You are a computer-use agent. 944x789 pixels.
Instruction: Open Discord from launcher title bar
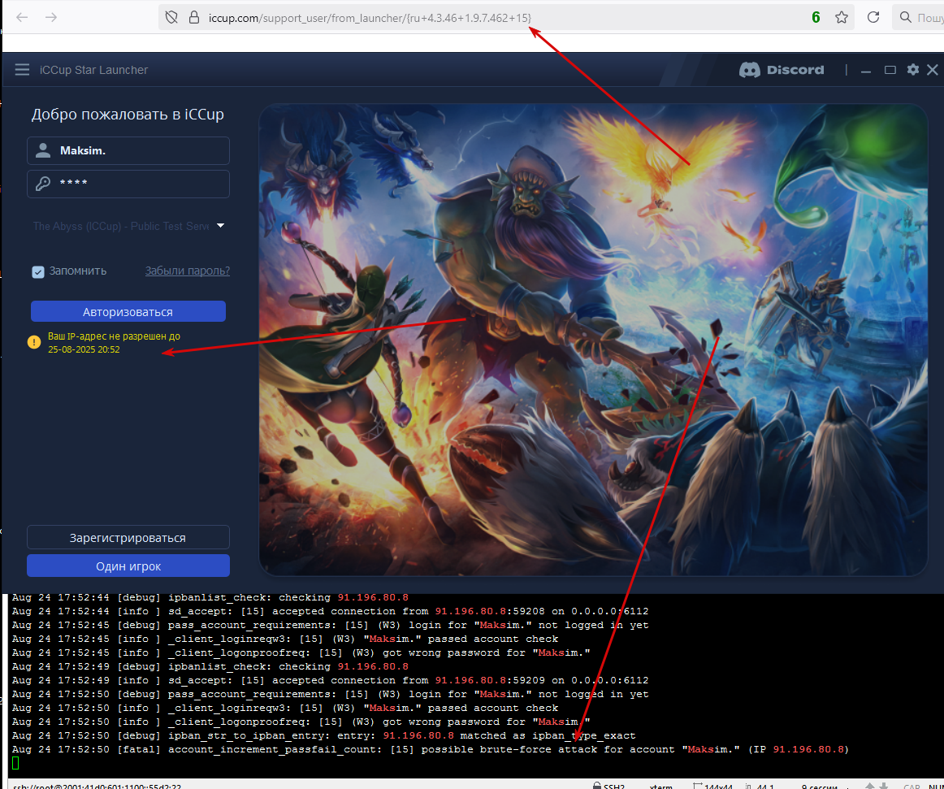[782, 70]
